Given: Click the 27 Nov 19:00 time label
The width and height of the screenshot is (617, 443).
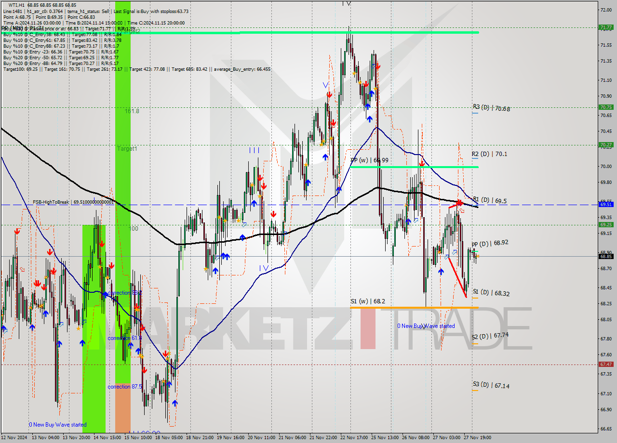Looking at the screenshot, I should click(x=477, y=438).
